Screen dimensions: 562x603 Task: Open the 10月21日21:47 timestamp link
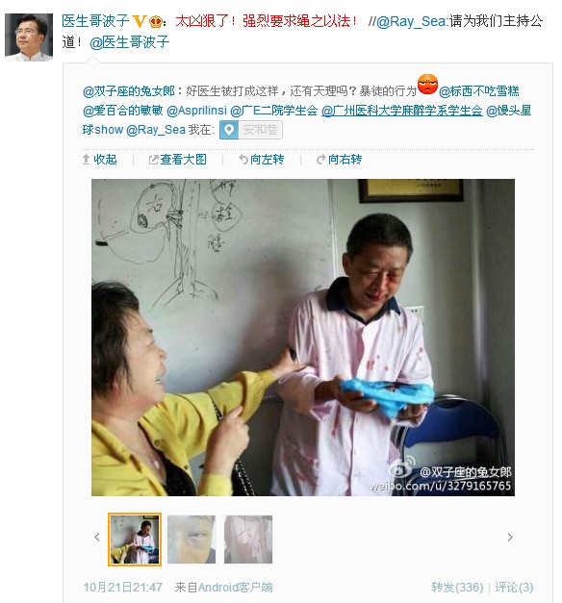[123, 588]
